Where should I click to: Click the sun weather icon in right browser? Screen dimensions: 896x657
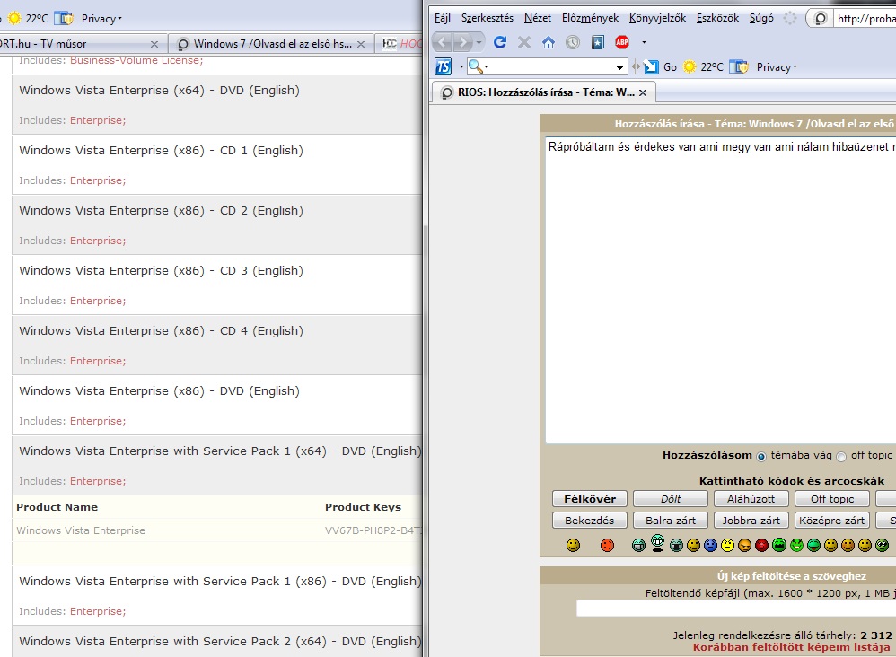(x=690, y=66)
